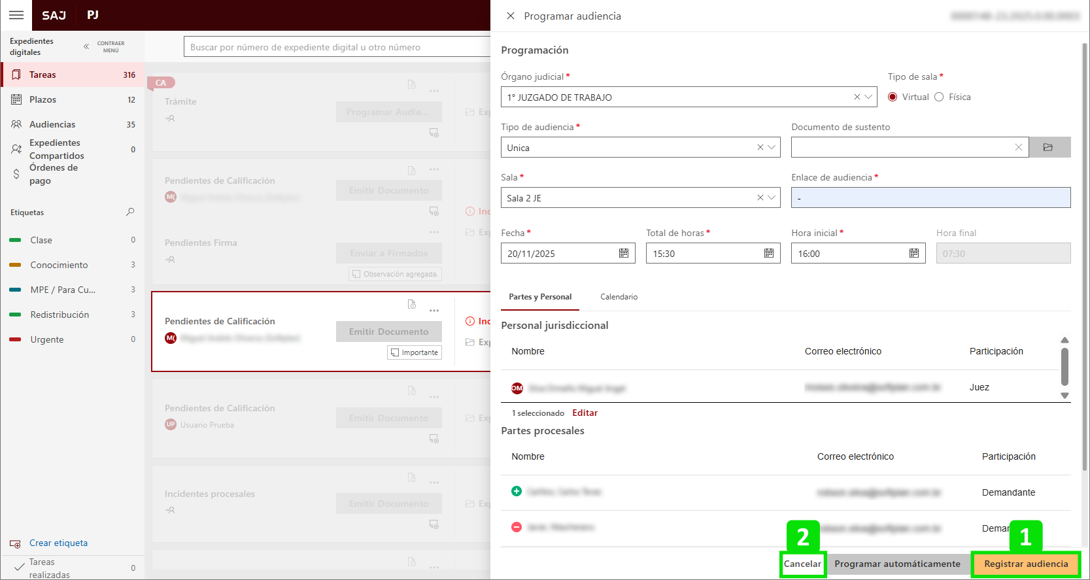Viewport: 1090px width, 580px height.
Task: Select the red Urgente label color
Action: click(15, 339)
